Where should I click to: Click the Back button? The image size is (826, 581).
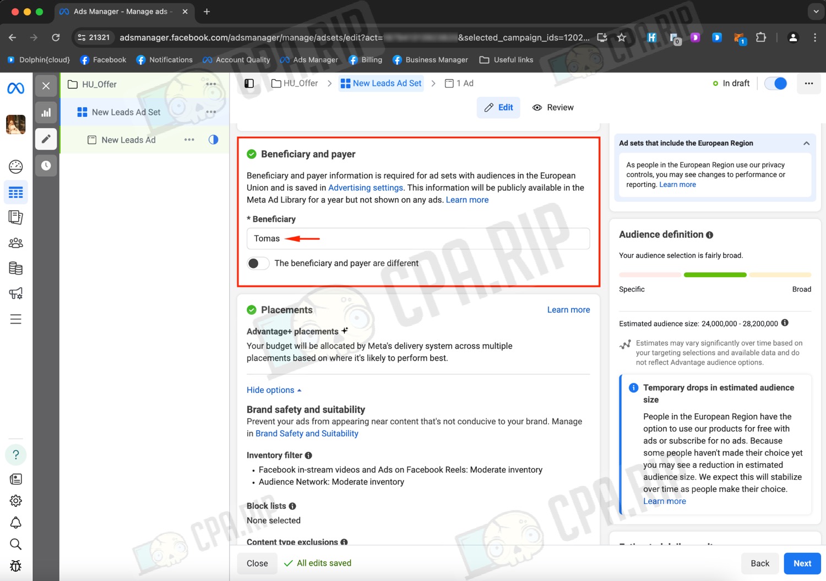760,563
